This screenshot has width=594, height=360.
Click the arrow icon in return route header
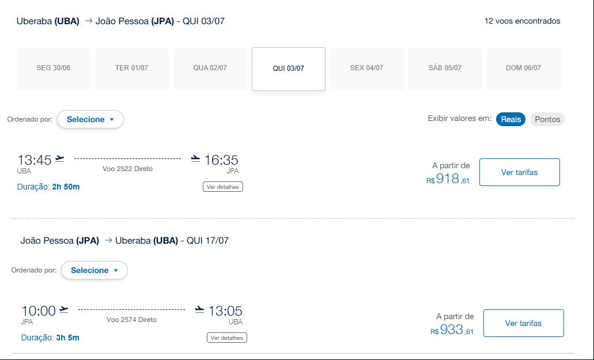(108, 240)
